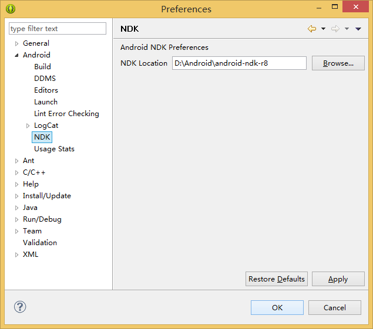Screen dimensions: 373x329
Task: Open Lint Error Checking preferences
Action: coord(66,114)
